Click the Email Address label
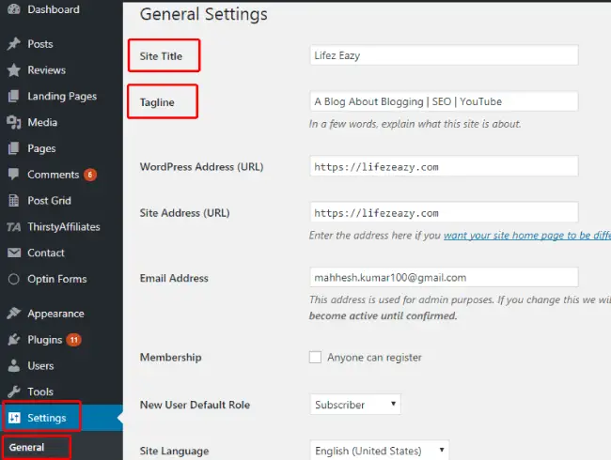Viewport: 611px width, 460px height. (x=174, y=278)
